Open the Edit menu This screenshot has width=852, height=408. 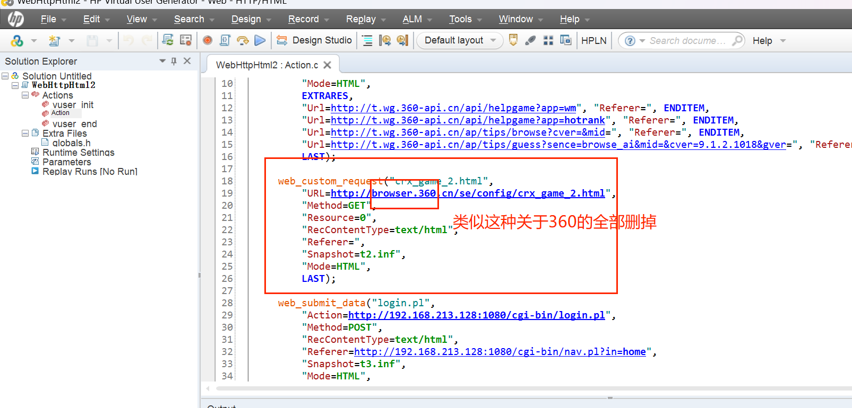tap(96, 19)
